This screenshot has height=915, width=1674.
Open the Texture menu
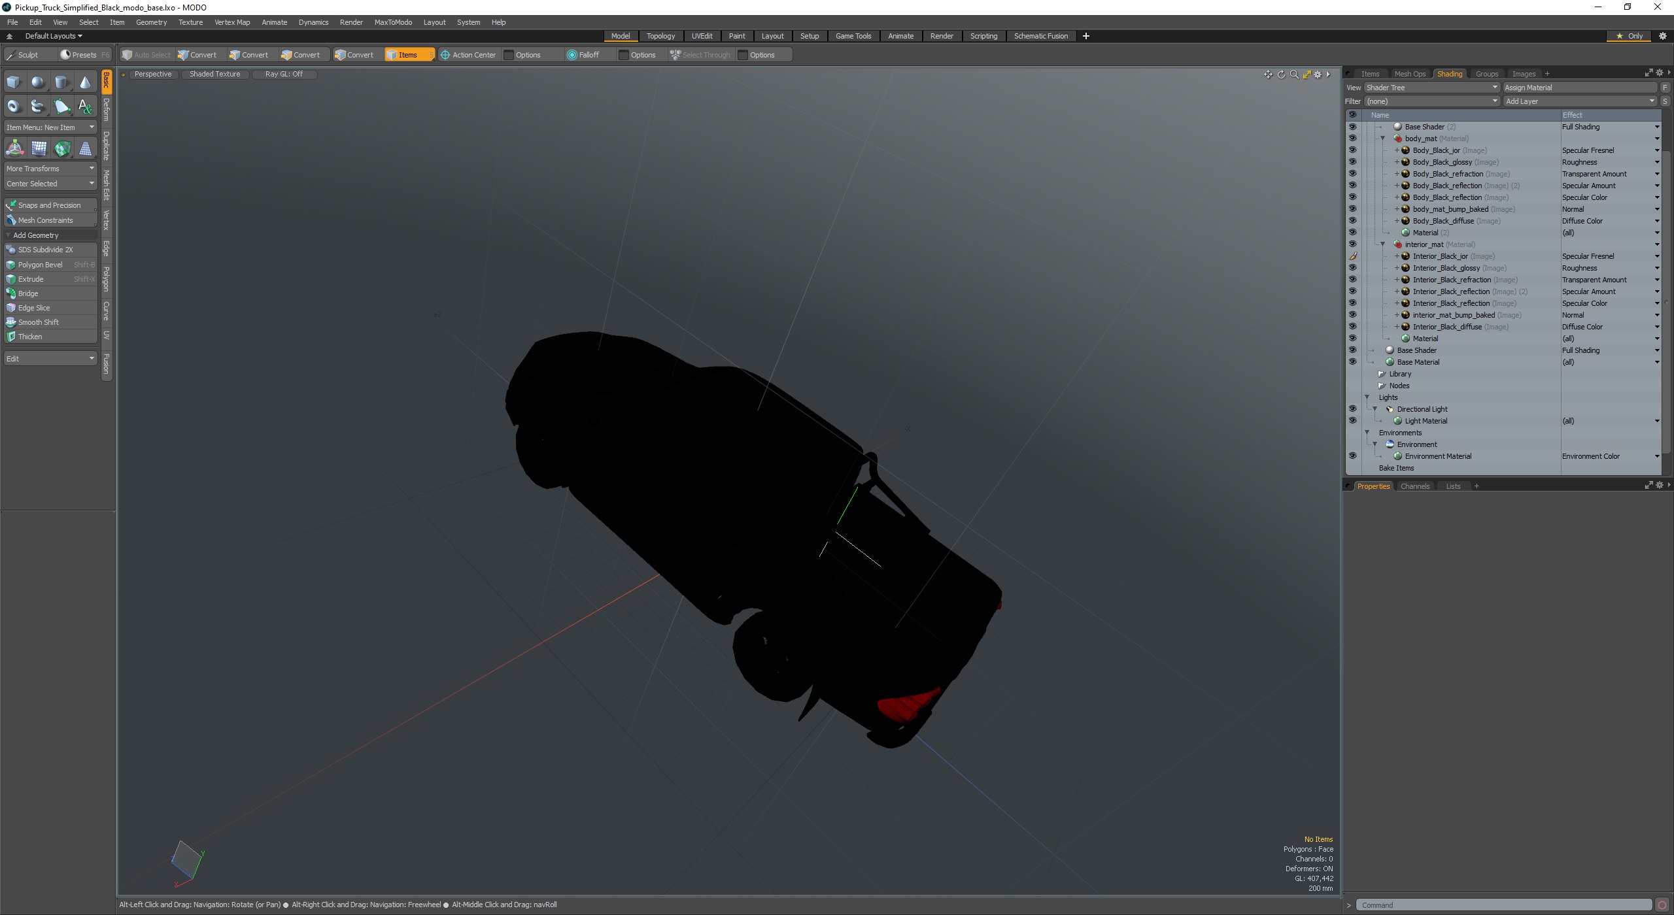(x=190, y=22)
